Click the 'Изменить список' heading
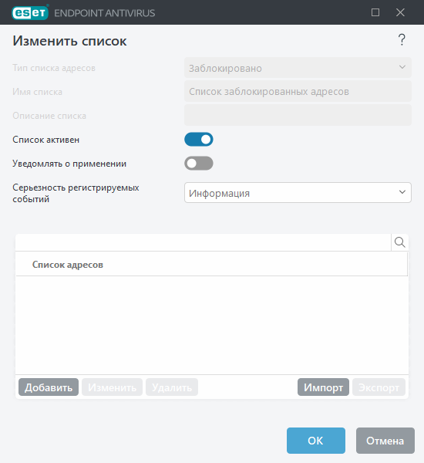Image resolution: width=424 pixels, height=463 pixels. point(69,41)
